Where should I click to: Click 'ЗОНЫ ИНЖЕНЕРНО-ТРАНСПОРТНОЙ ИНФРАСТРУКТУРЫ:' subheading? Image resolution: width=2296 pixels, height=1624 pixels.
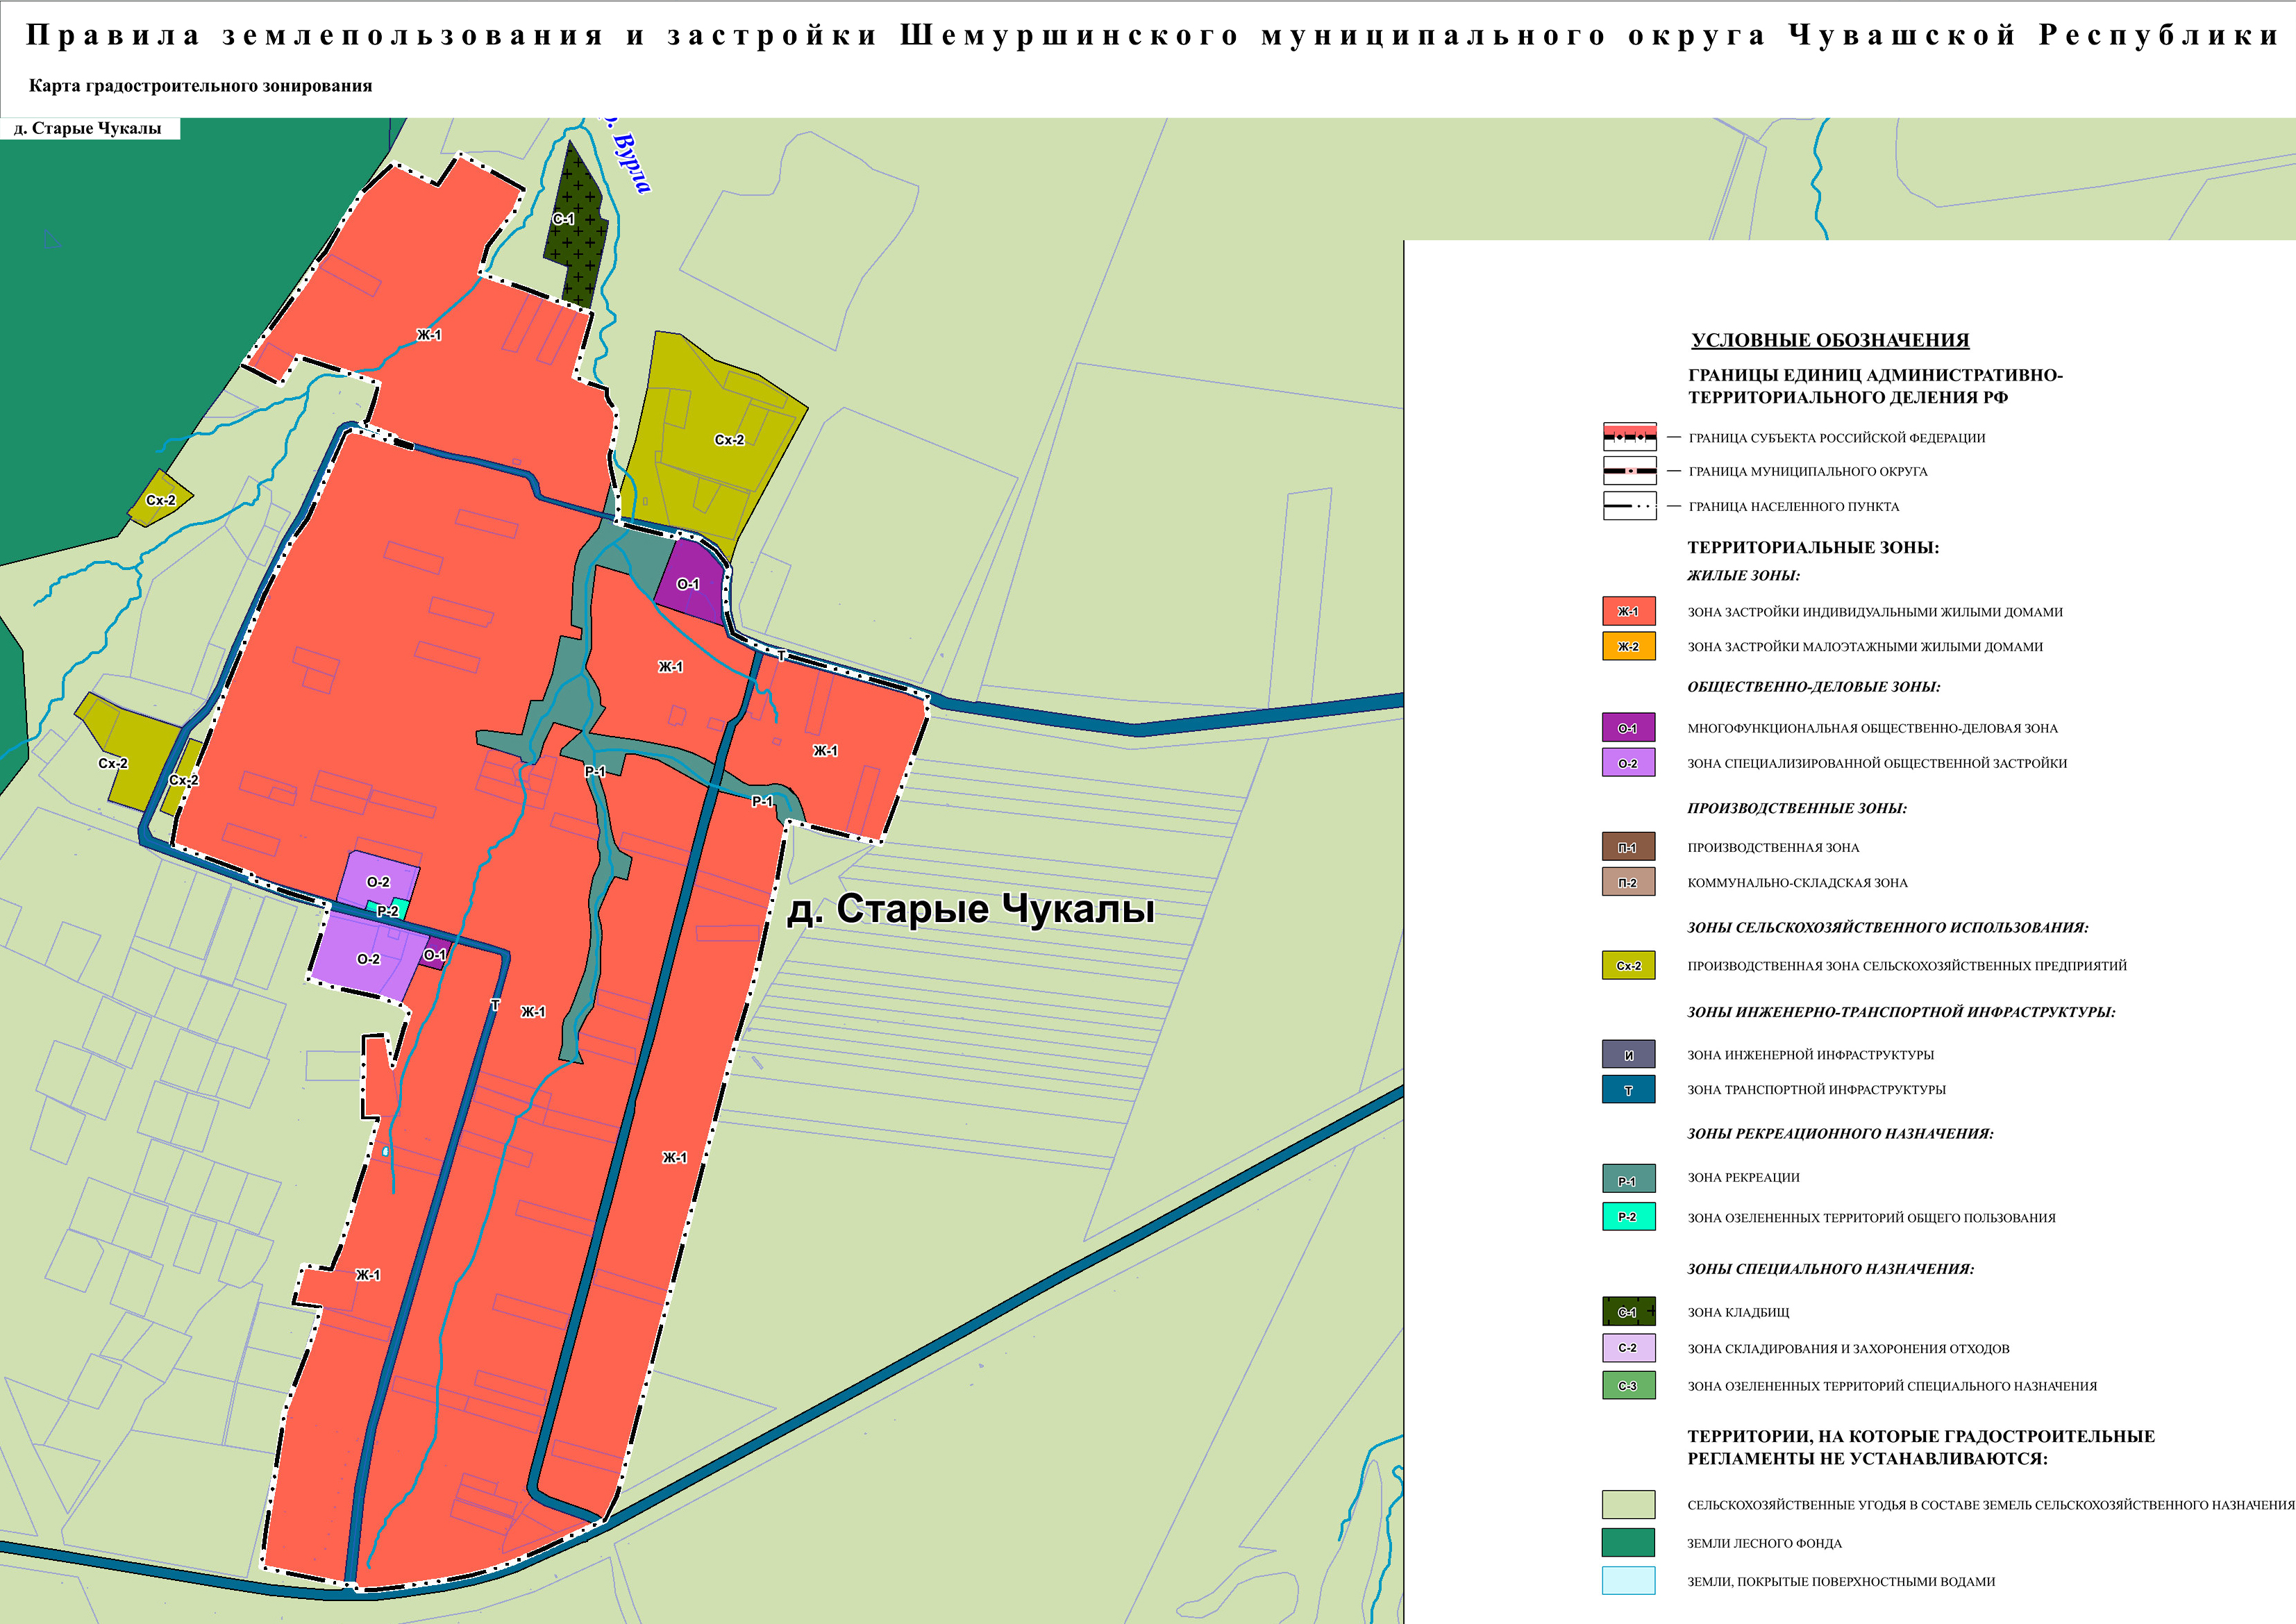coord(1901,1011)
